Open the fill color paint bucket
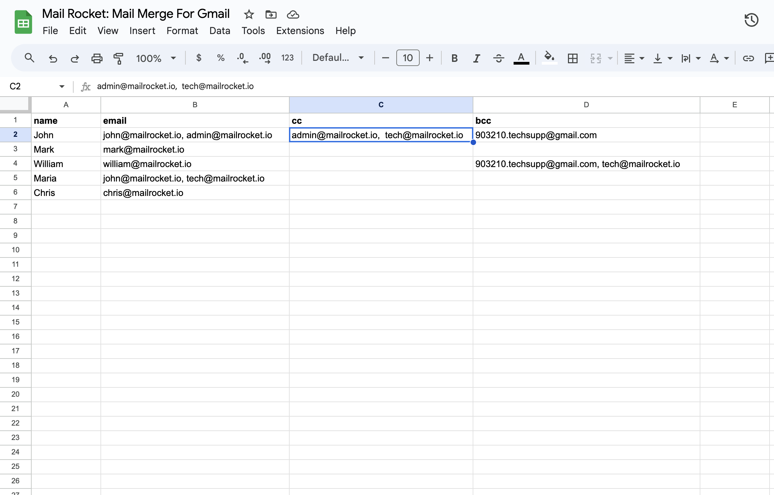 pyautogui.click(x=549, y=57)
